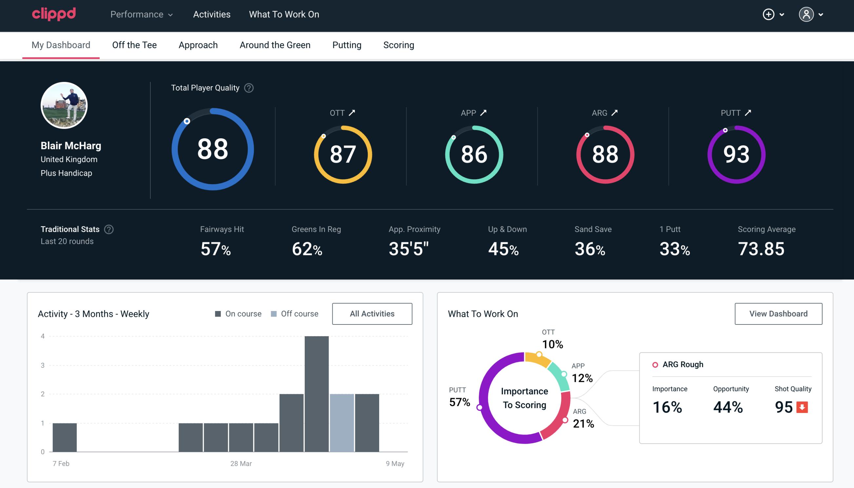
Task: Click the PUTT trending arrow icon
Action: click(x=749, y=113)
